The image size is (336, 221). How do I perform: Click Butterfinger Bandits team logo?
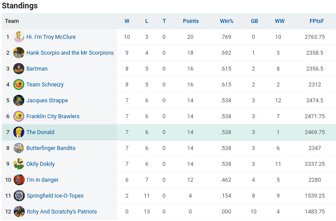point(19,148)
